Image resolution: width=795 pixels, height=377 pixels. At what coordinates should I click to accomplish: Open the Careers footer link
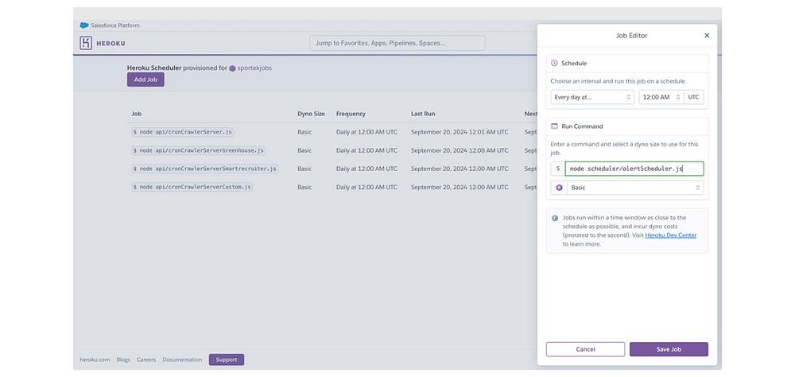[x=146, y=360]
